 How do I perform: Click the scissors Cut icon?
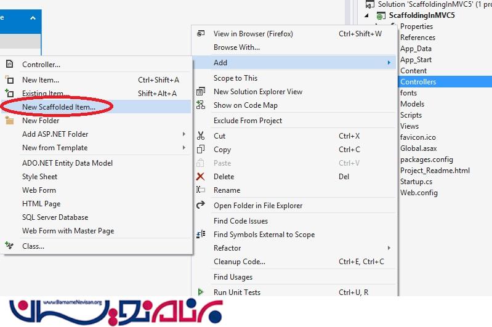tap(201, 136)
